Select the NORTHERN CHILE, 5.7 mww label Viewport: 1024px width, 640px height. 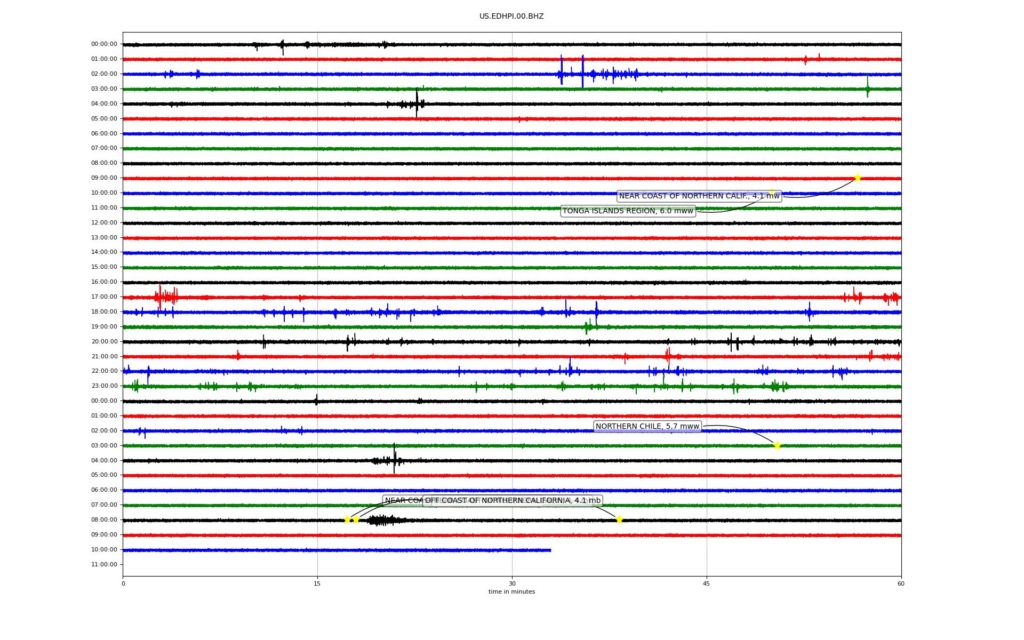tap(647, 427)
